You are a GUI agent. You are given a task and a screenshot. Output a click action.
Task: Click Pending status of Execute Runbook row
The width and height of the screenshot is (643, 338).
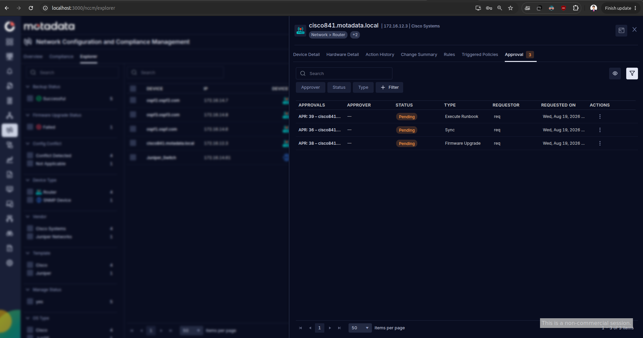(x=407, y=117)
